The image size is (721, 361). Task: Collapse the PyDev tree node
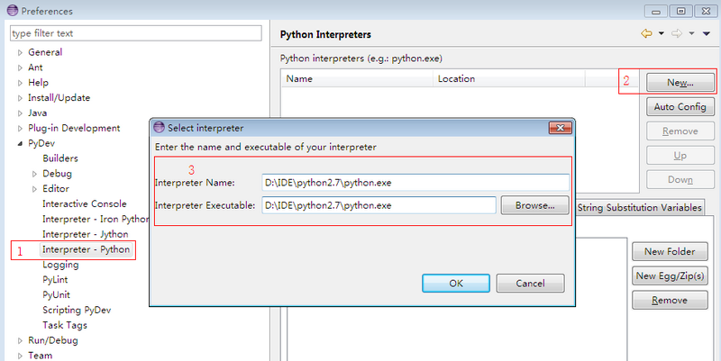point(20,144)
